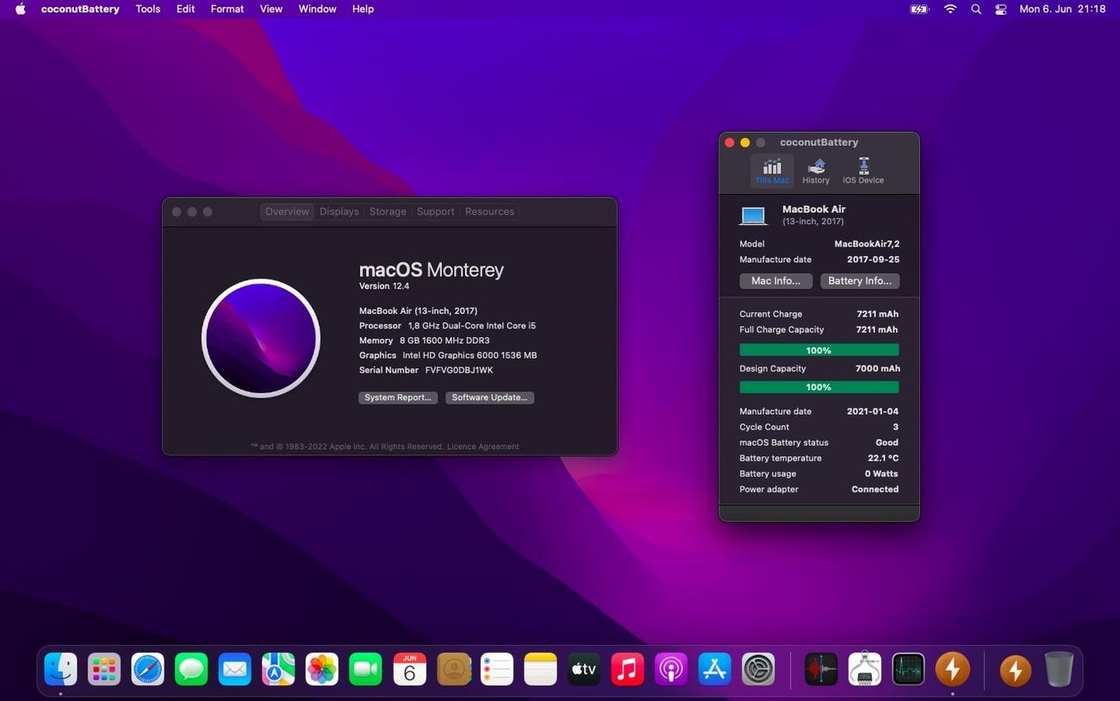
Task: Open the coconutBattery application menu
Action: point(80,9)
